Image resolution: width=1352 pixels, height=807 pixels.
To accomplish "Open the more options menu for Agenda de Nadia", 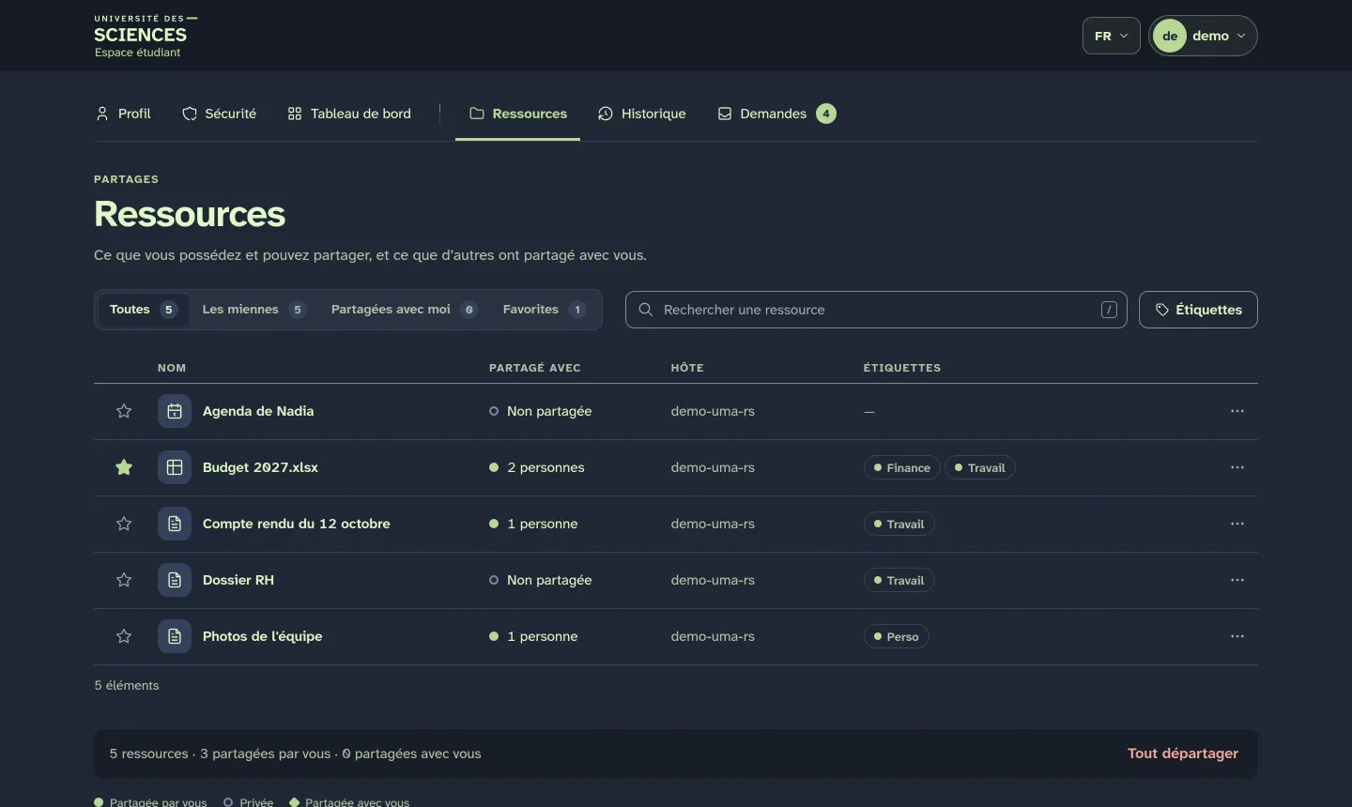I will coord(1237,411).
